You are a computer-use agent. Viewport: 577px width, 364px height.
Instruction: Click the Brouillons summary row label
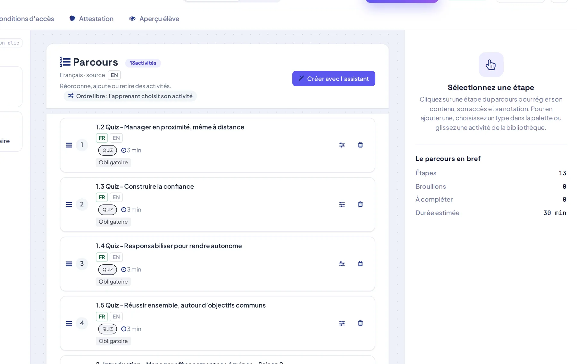pos(431,186)
